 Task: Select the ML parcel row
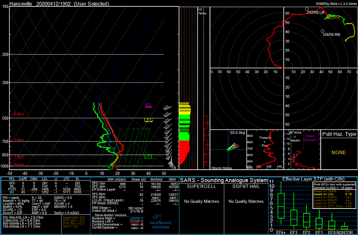click(45, 186)
